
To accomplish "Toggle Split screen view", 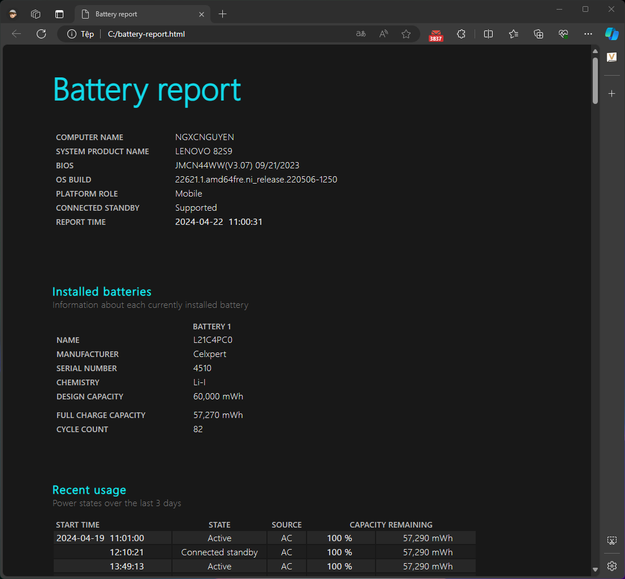I will click(x=488, y=34).
